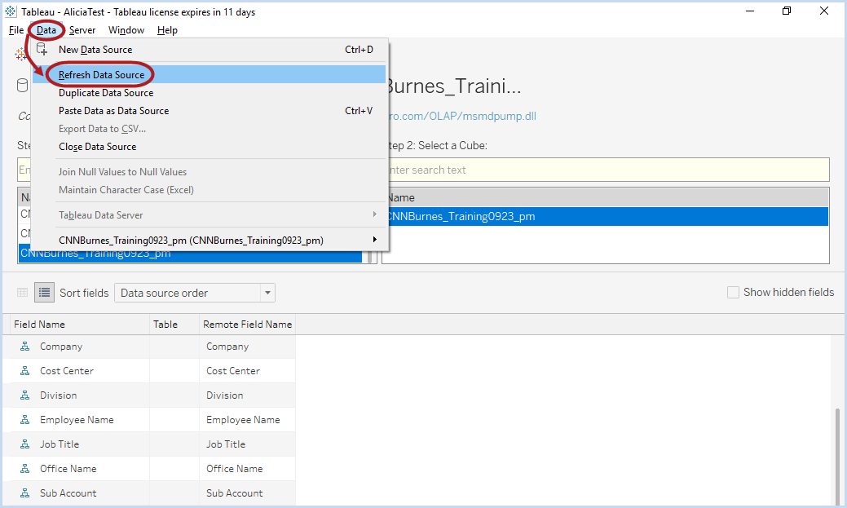This screenshot has height=508, width=847.
Task: Click Employee Name remote field name cell
Action: [x=247, y=419]
